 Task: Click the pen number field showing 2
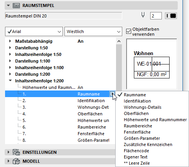156,16
